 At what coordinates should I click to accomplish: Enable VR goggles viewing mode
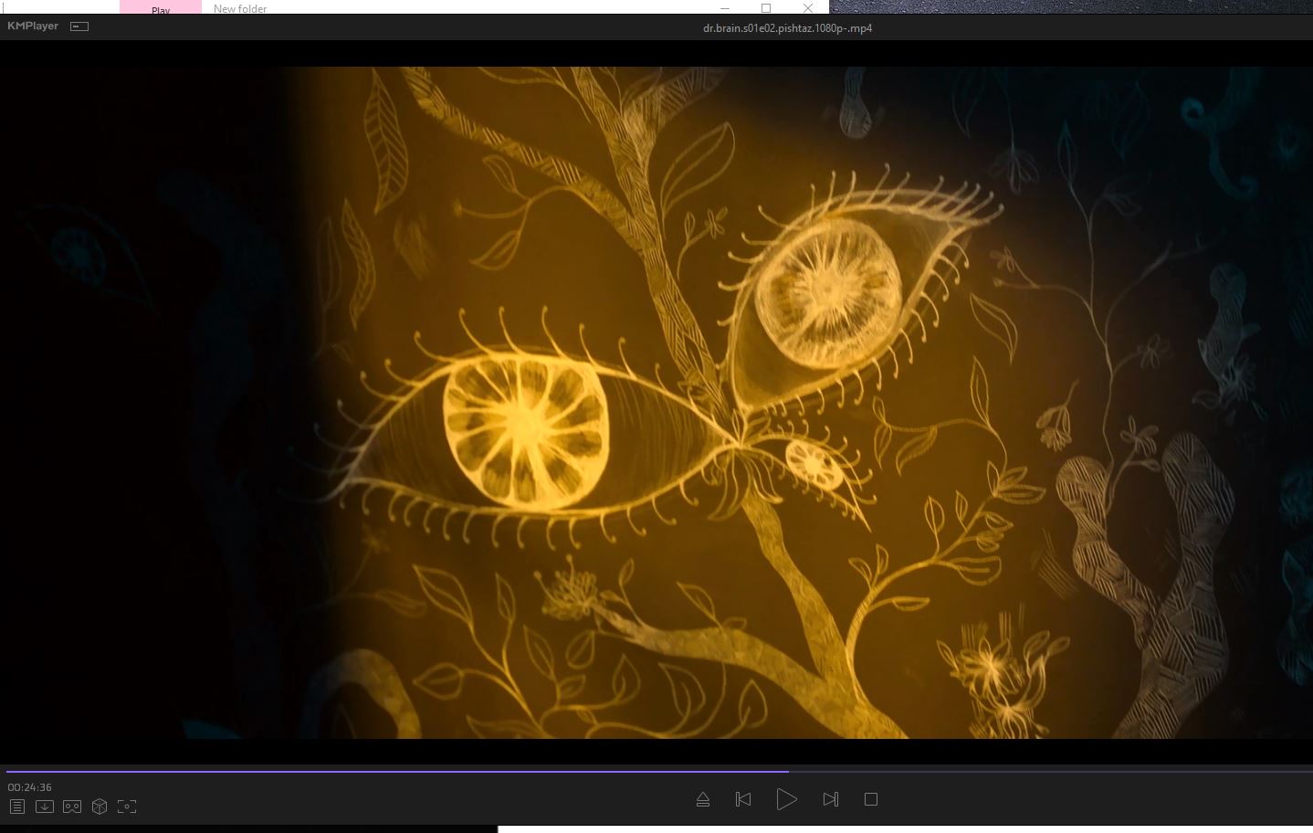click(72, 807)
